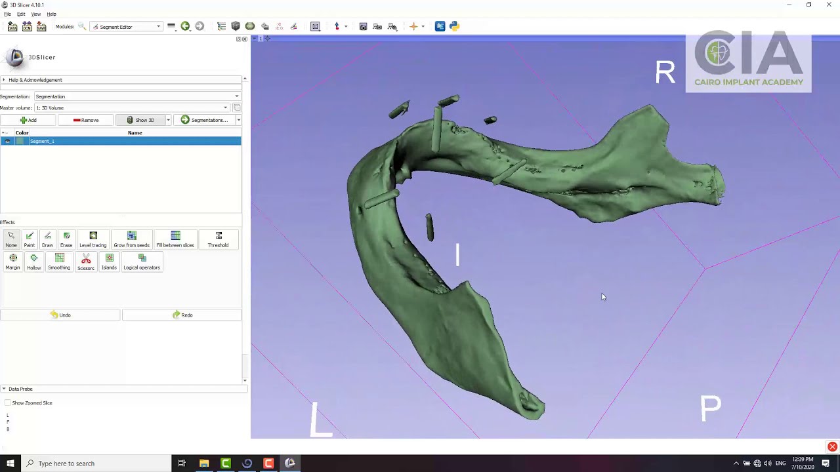This screenshot has width=840, height=472.
Task: Select the Threshold effect
Action: [219, 239]
